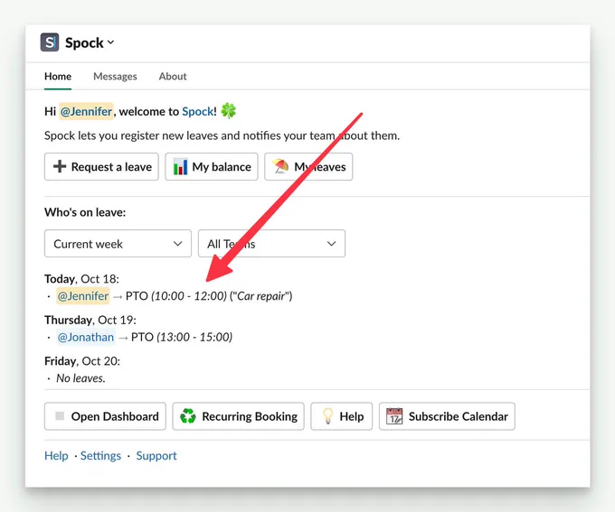This screenshot has height=512, width=615.
Task: Click the green recycle icon on Recurring Booking
Action: pyautogui.click(x=188, y=416)
